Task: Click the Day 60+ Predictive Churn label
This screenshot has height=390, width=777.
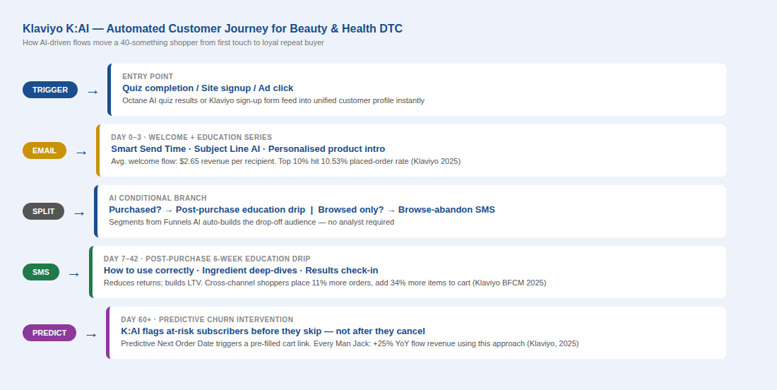Action: tap(207, 319)
